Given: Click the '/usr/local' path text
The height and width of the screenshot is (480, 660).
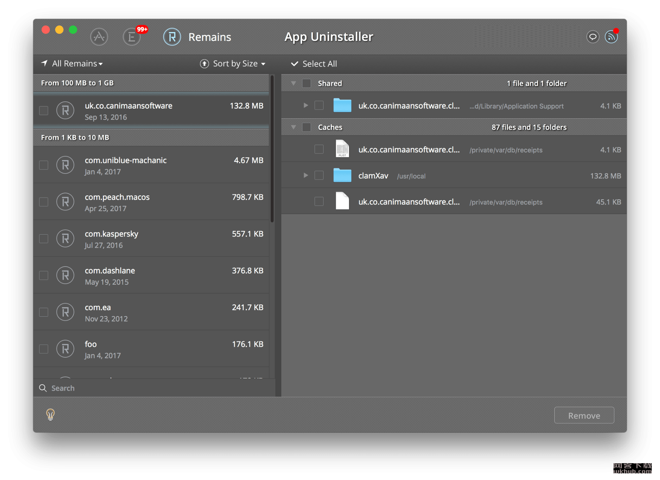Looking at the screenshot, I should pyautogui.click(x=411, y=176).
